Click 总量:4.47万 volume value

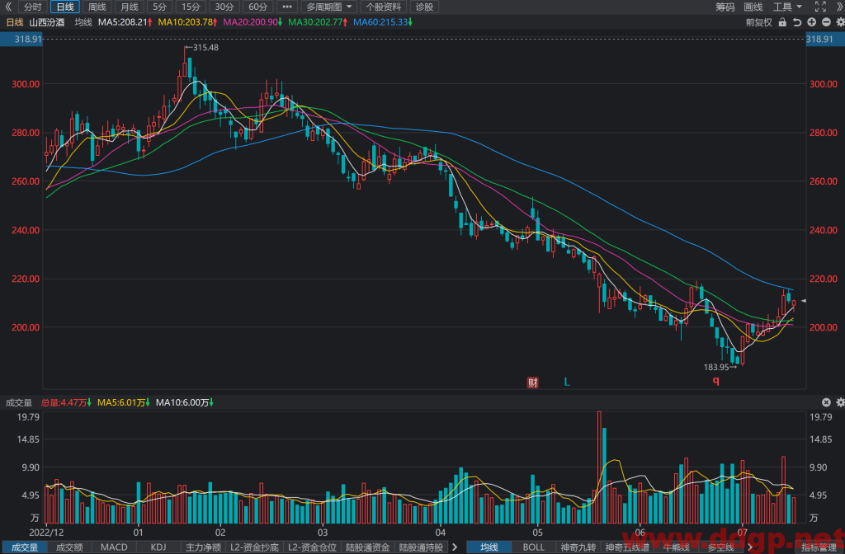pyautogui.click(x=66, y=402)
